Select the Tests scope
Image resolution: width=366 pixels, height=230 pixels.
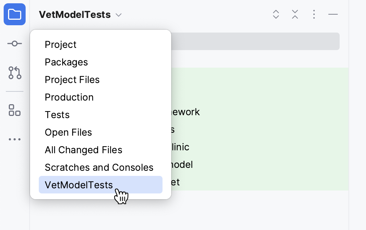tap(57, 114)
